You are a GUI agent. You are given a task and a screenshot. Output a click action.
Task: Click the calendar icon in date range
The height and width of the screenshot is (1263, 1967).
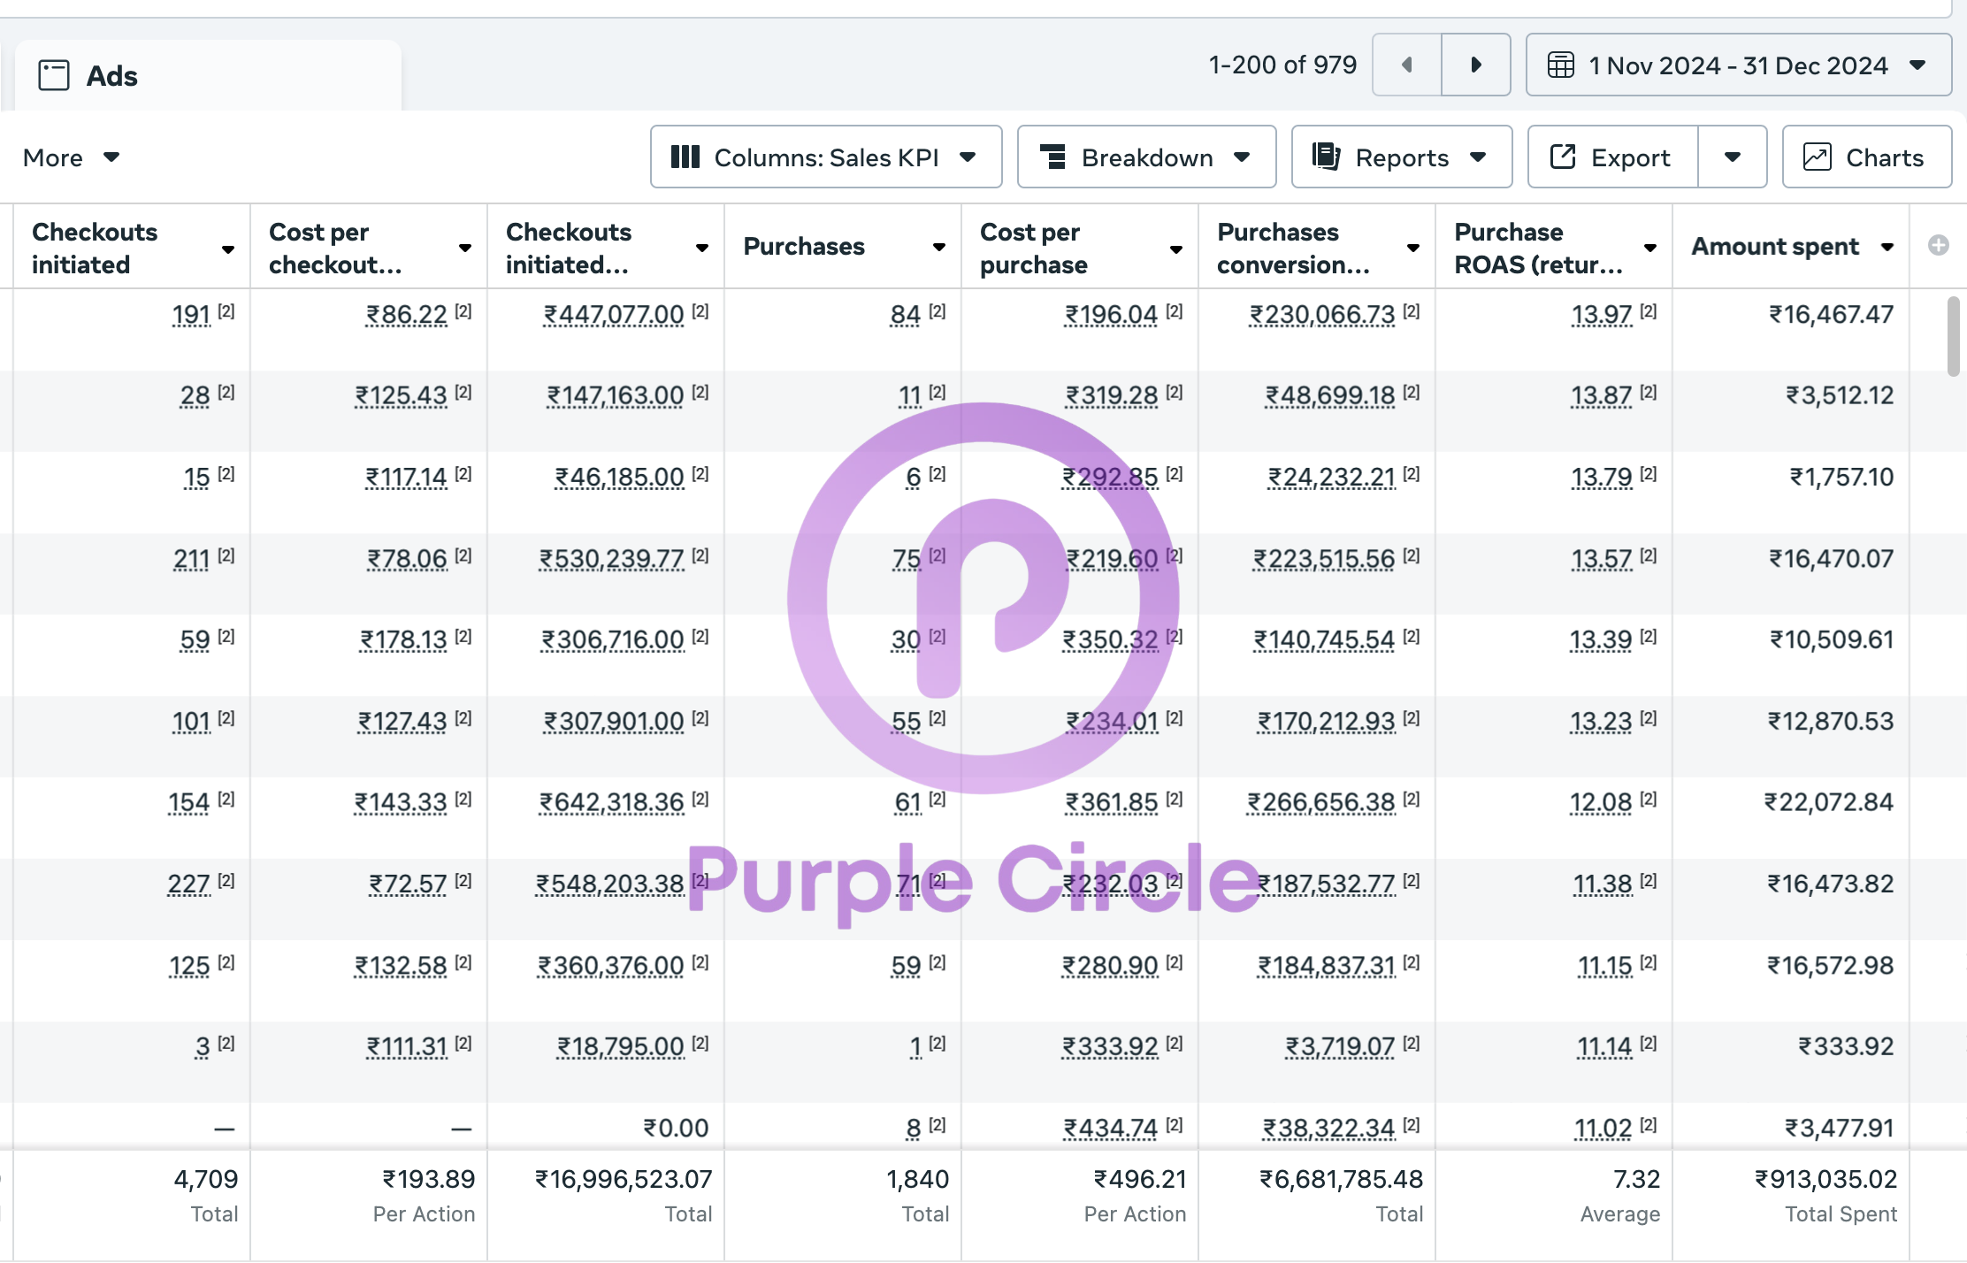pyautogui.click(x=1560, y=65)
